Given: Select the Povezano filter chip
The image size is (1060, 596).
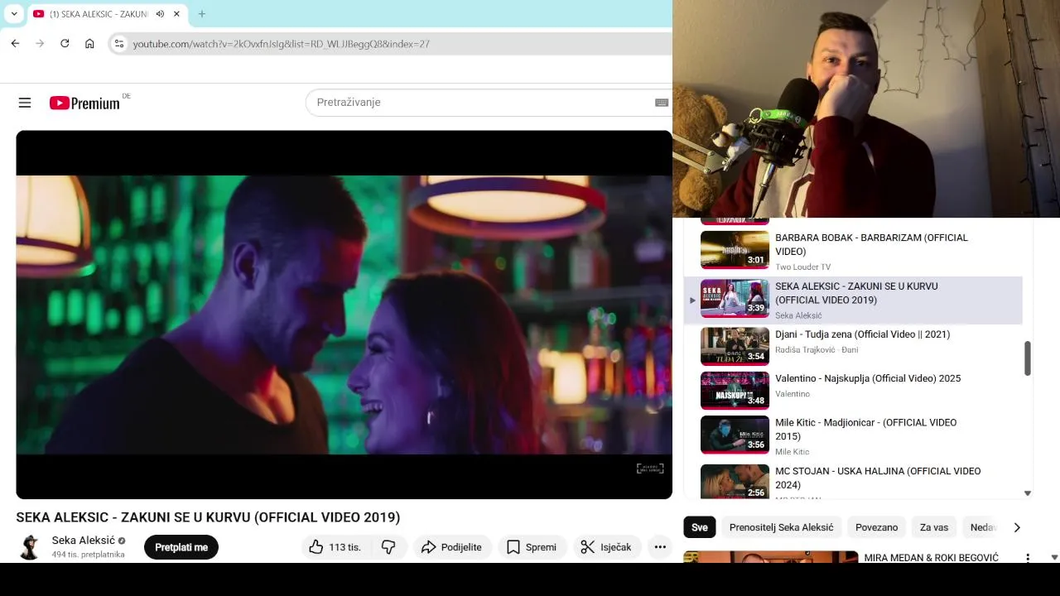Looking at the screenshot, I should tap(876, 527).
